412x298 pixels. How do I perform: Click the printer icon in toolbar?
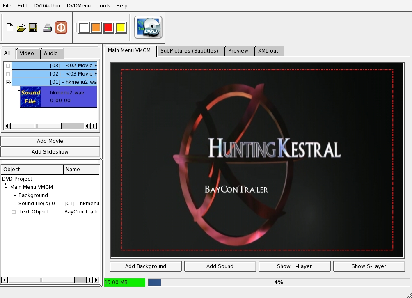[x=48, y=28]
